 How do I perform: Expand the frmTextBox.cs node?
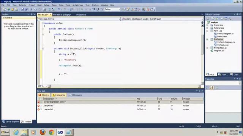pos(207,48)
